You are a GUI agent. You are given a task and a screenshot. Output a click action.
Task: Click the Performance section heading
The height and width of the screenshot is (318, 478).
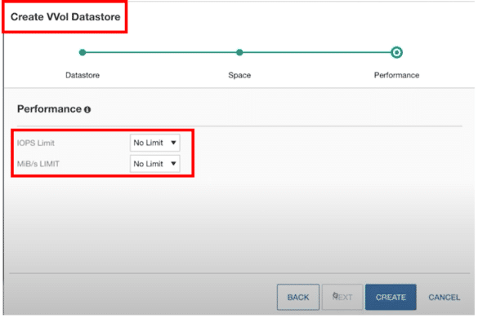(x=49, y=109)
